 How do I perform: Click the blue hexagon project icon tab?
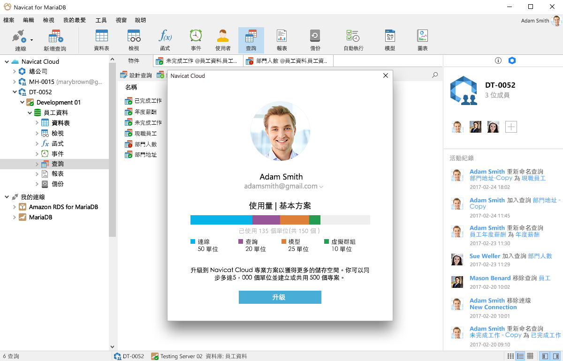point(512,61)
